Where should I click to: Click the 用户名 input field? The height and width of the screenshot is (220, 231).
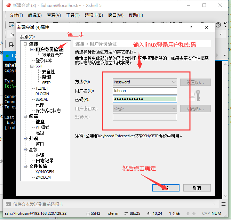(145, 91)
